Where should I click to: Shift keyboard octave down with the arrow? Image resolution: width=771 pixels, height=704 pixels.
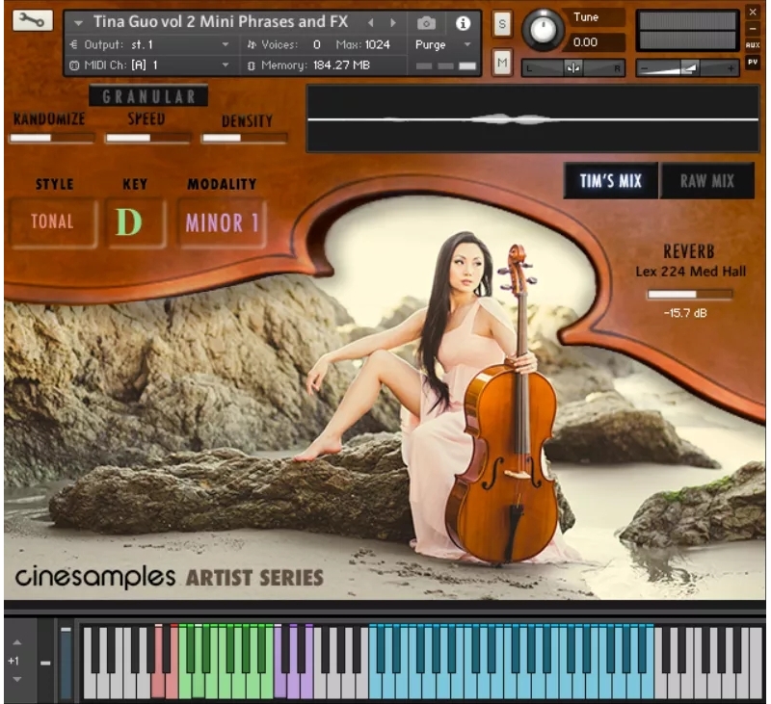pyautogui.click(x=17, y=679)
